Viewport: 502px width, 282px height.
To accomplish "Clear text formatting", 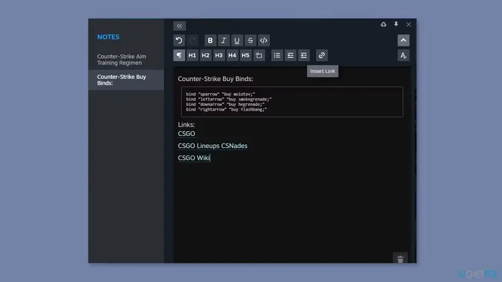I will point(403,55).
